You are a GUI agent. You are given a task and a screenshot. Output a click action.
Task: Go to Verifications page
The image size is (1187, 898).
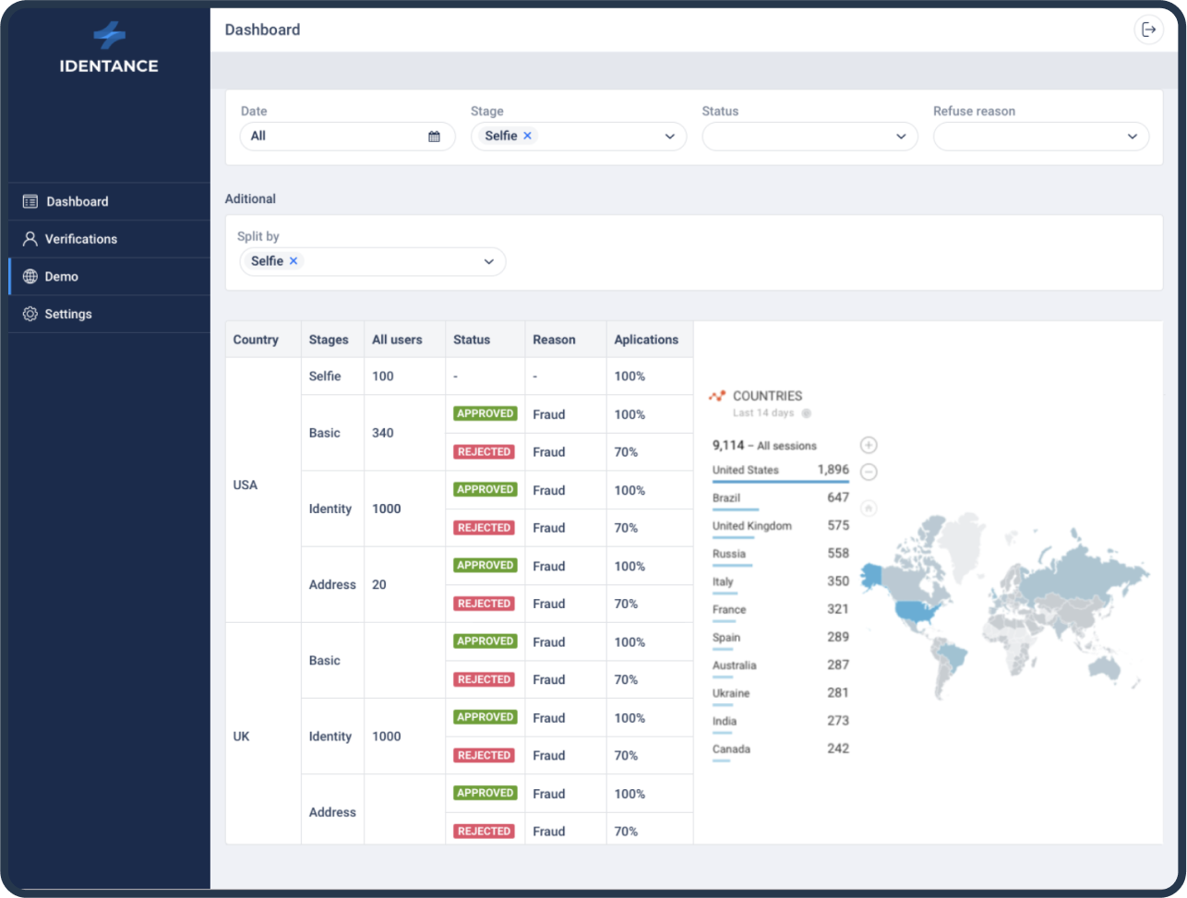click(x=109, y=239)
